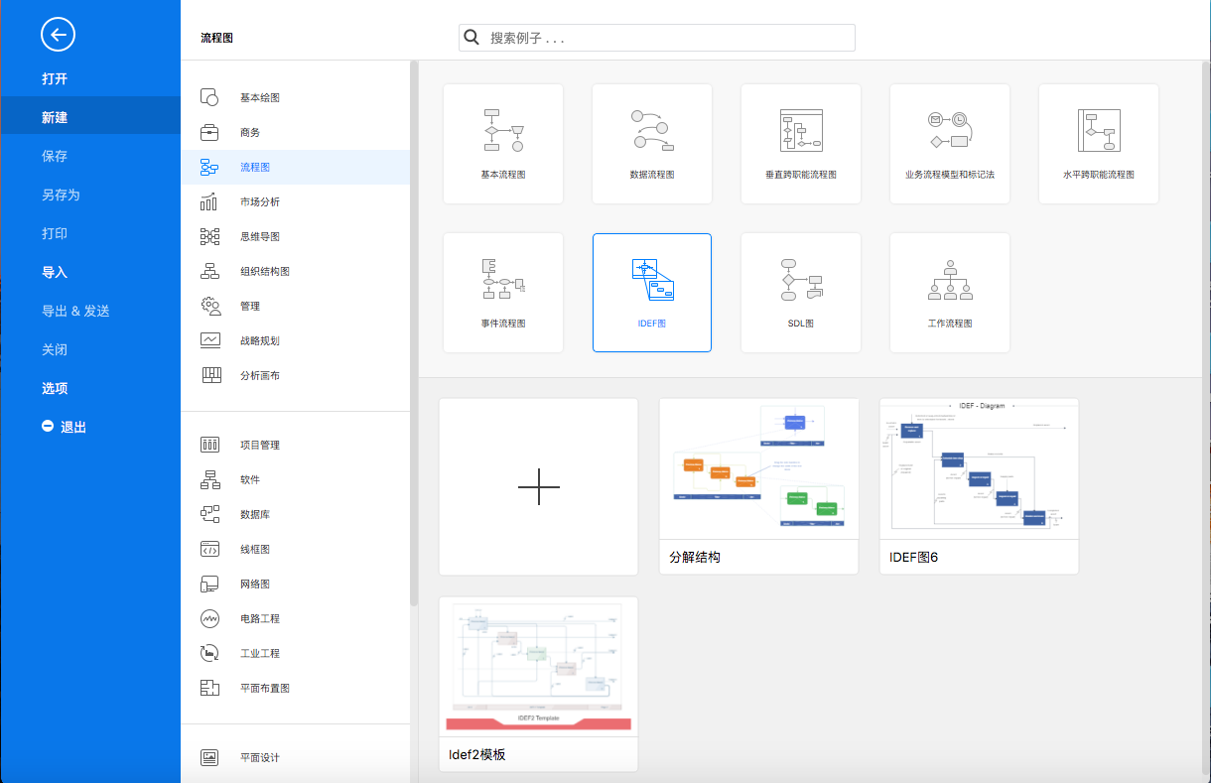This screenshot has width=1211, height=783.
Task: Open the SDL图 diagram type icon
Action: click(801, 279)
